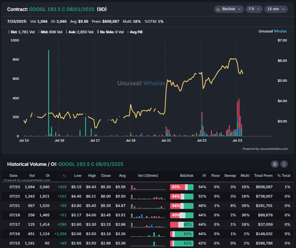
Task: Sort table by Multi column header
Action: [x=245, y=176]
